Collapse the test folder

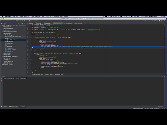[4, 38]
